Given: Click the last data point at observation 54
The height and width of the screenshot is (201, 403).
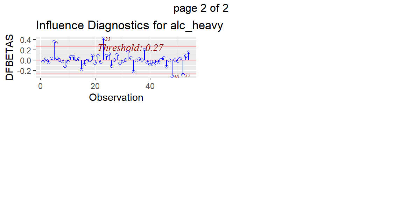Looking at the screenshot, I should [x=189, y=52].
